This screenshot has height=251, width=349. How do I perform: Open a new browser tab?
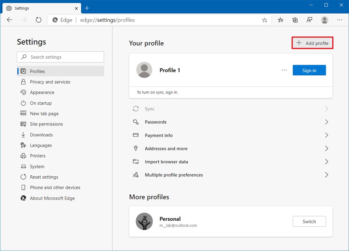[x=87, y=8]
